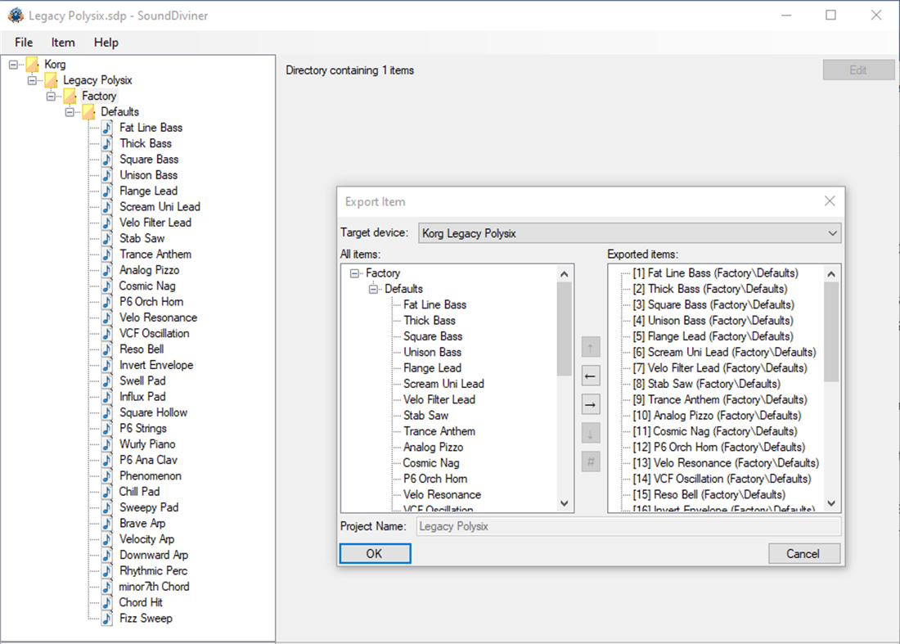Click the # renumber button between the lists
This screenshot has width=900, height=644.
pos(590,462)
